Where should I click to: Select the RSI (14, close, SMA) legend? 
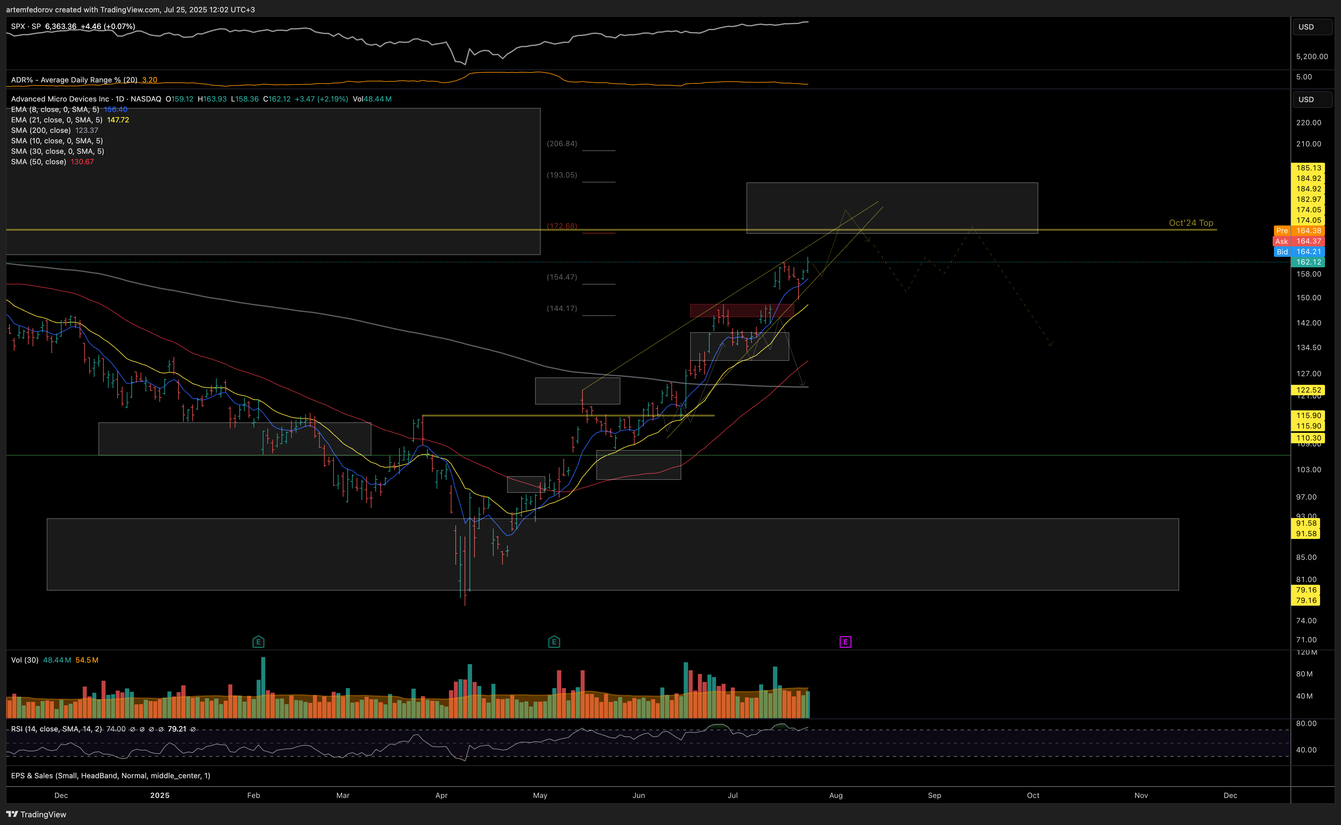click(x=56, y=729)
